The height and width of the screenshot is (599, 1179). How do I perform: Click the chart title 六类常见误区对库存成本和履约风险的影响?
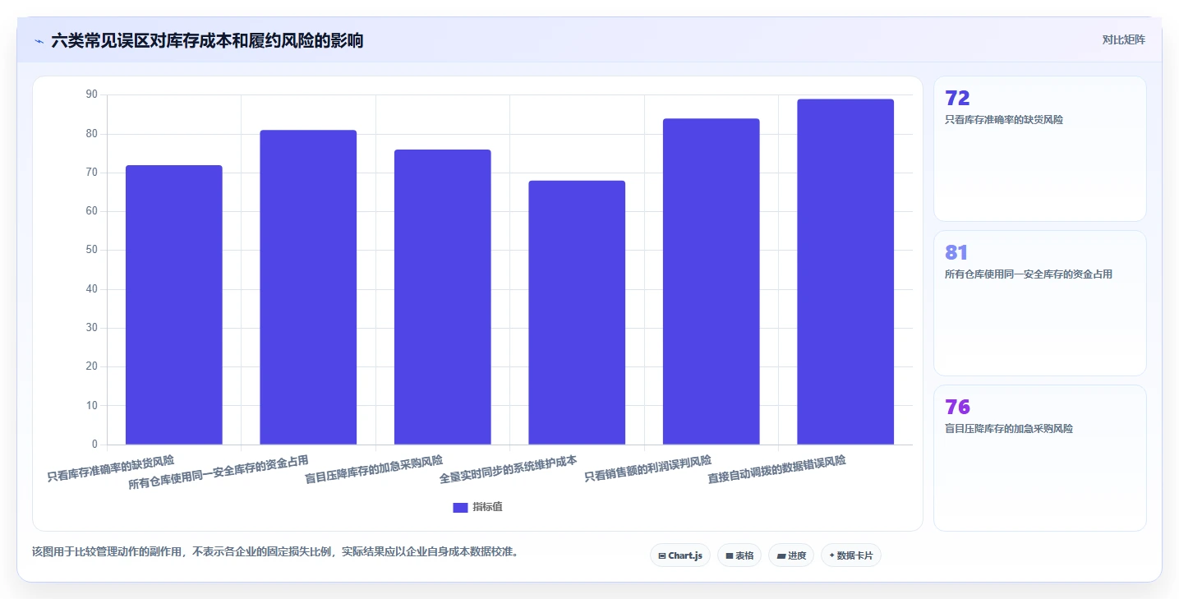207,40
